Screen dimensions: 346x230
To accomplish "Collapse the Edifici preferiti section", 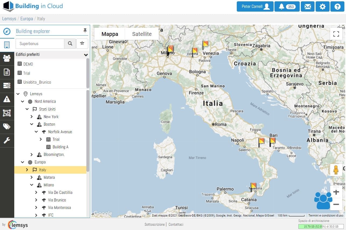I will point(86,55).
